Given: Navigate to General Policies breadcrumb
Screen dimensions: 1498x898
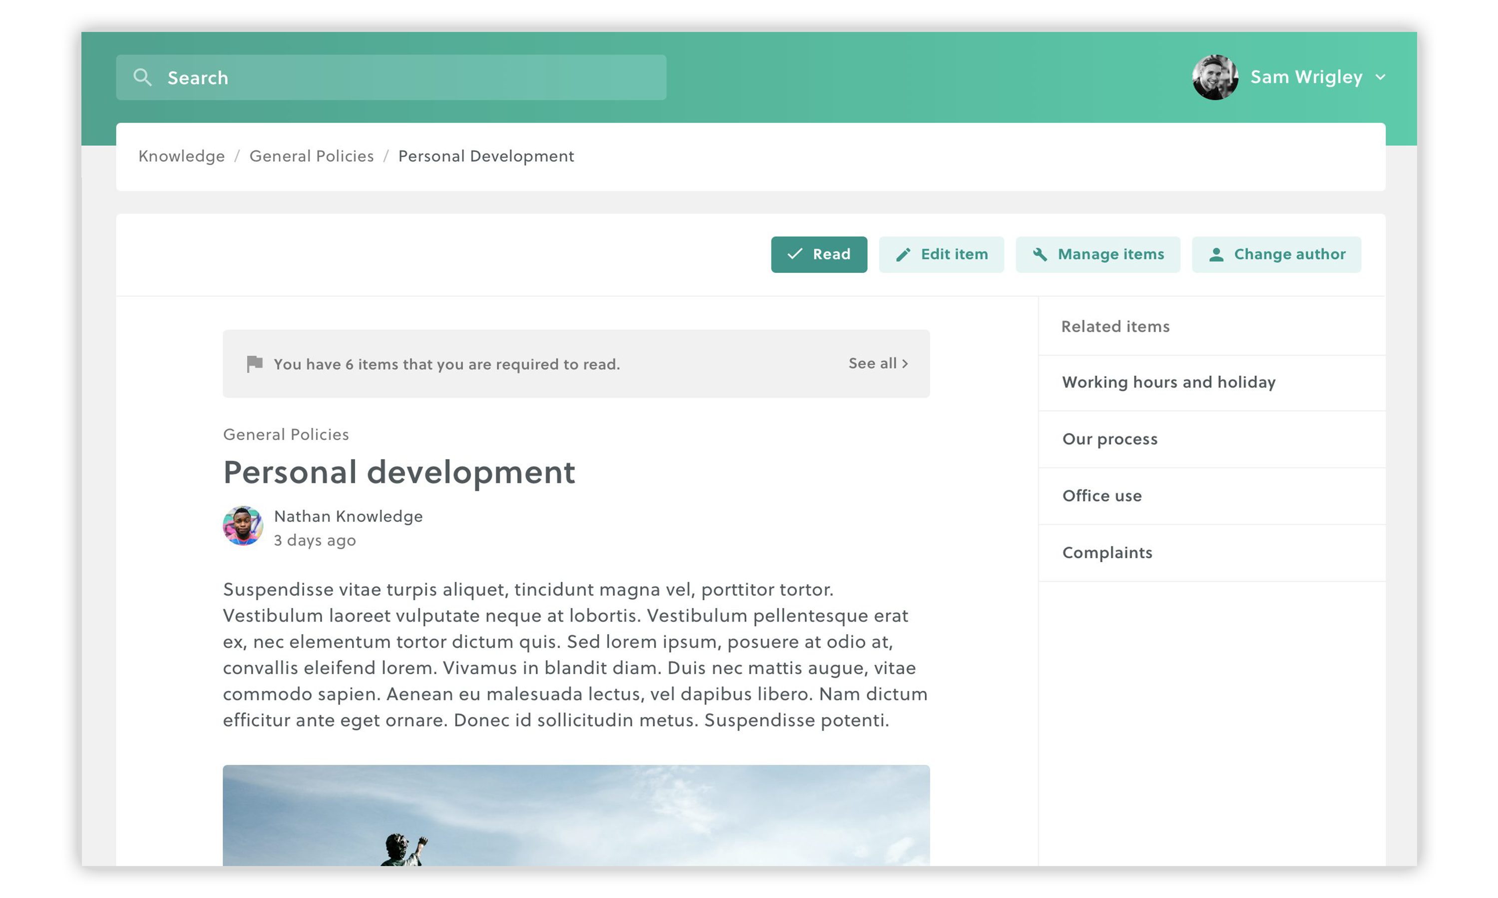Looking at the screenshot, I should (311, 156).
